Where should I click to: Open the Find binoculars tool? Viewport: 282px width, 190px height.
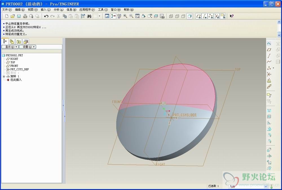89,16
